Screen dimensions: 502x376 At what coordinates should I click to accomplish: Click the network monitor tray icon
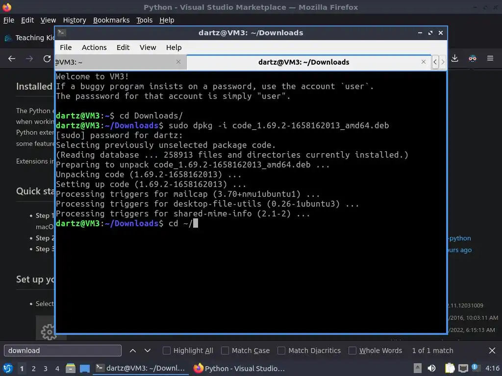[x=463, y=368]
